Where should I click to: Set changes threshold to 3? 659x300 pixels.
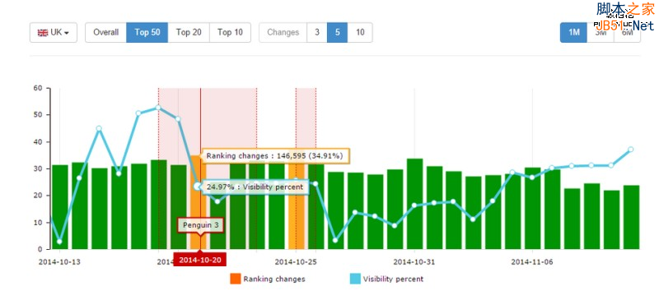pyautogui.click(x=317, y=32)
